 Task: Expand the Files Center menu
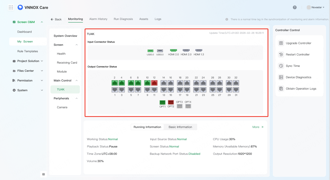28,71
